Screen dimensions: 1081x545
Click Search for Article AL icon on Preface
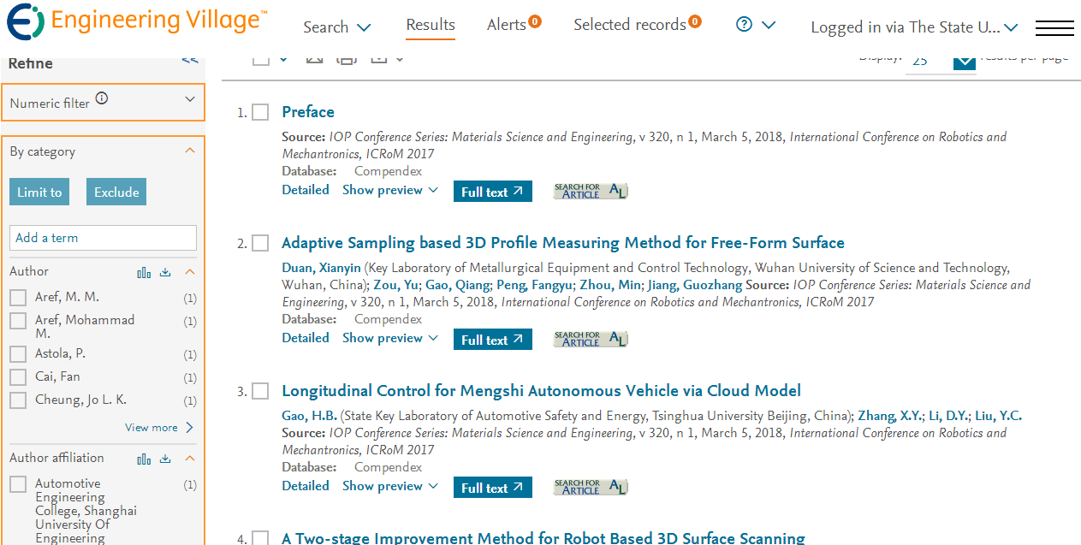[x=591, y=192]
